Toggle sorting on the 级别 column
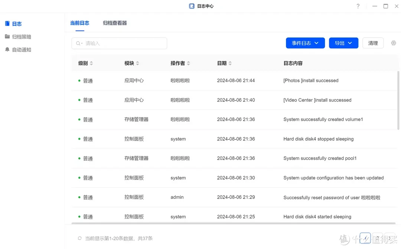 [92, 63]
